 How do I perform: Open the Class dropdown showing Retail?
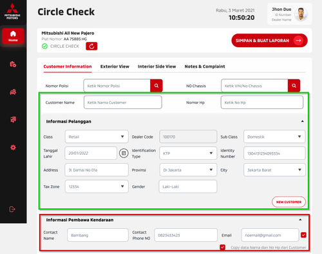tap(97, 137)
